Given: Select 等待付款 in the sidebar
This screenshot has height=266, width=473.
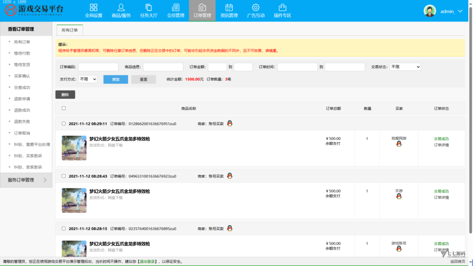Looking at the screenshot, I should click(x=22, y=54).
